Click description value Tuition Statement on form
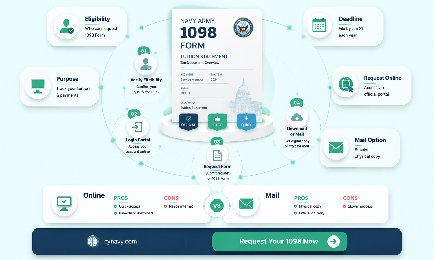The image size is (434, 260). (x=194, y=108)
